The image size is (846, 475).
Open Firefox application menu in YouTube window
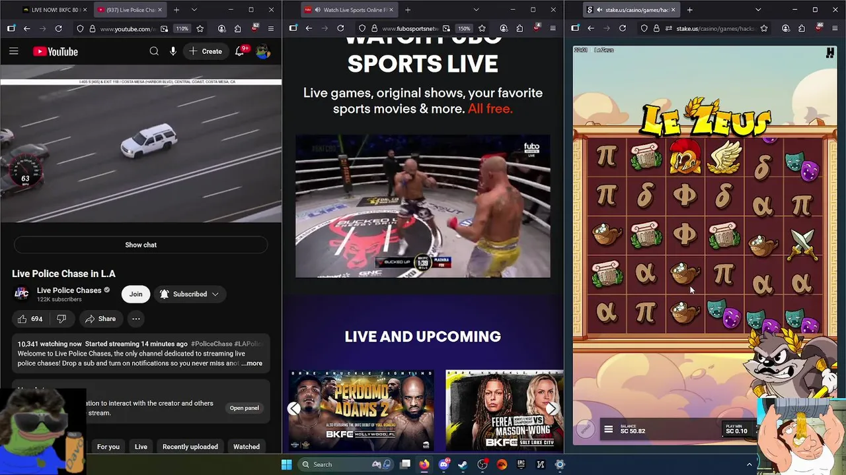[270, 28]
